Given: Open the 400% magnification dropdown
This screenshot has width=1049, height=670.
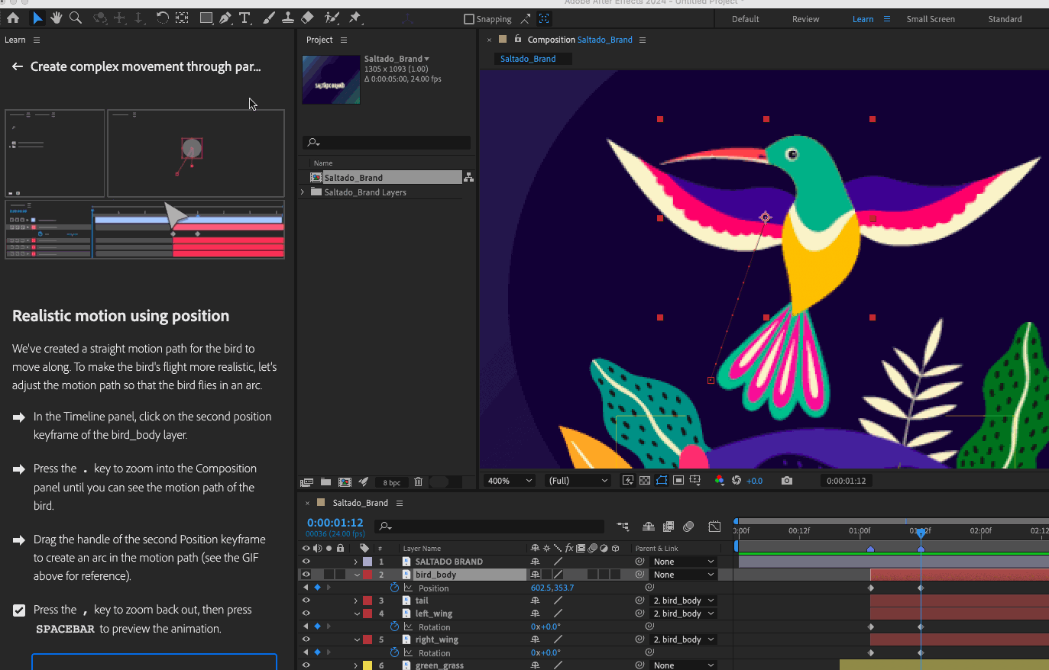Looking at the screenshot, I should (x=510, y=481).
